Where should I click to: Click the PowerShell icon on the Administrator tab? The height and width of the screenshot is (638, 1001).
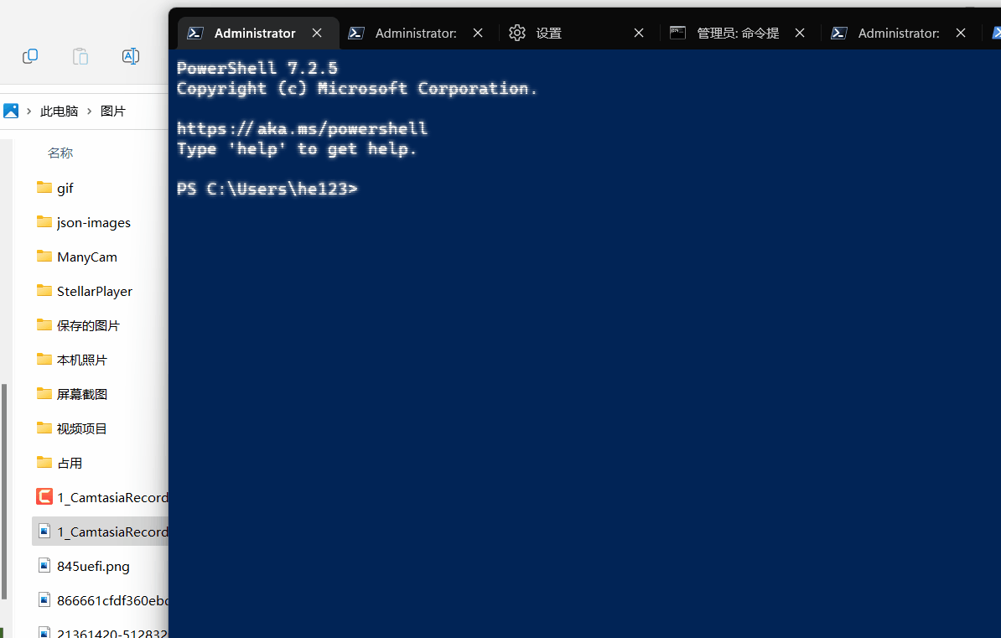coord(194,33)
